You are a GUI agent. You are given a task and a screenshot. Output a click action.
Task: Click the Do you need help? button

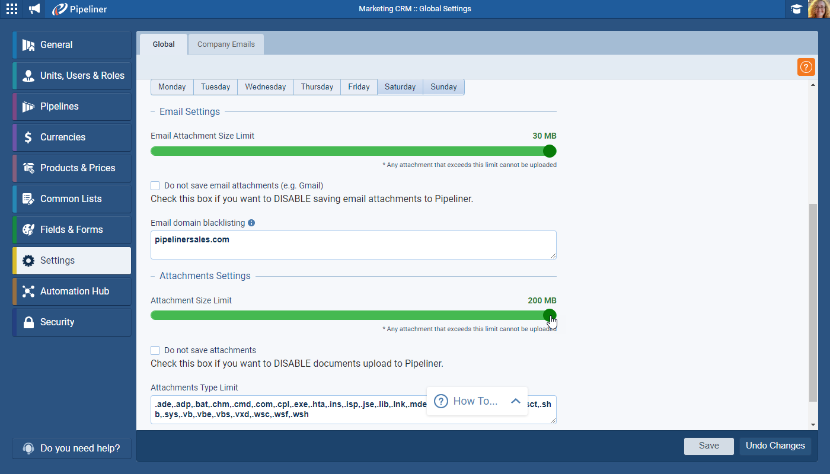tap(72, 449)
